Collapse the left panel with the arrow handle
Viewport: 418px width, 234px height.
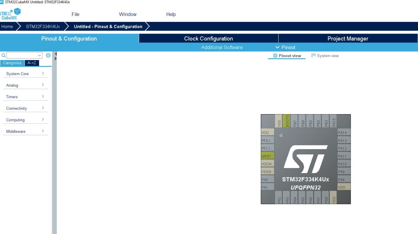(56, 54)
